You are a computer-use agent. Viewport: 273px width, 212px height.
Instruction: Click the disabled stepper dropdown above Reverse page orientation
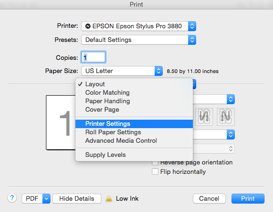[x=214, y=149]
